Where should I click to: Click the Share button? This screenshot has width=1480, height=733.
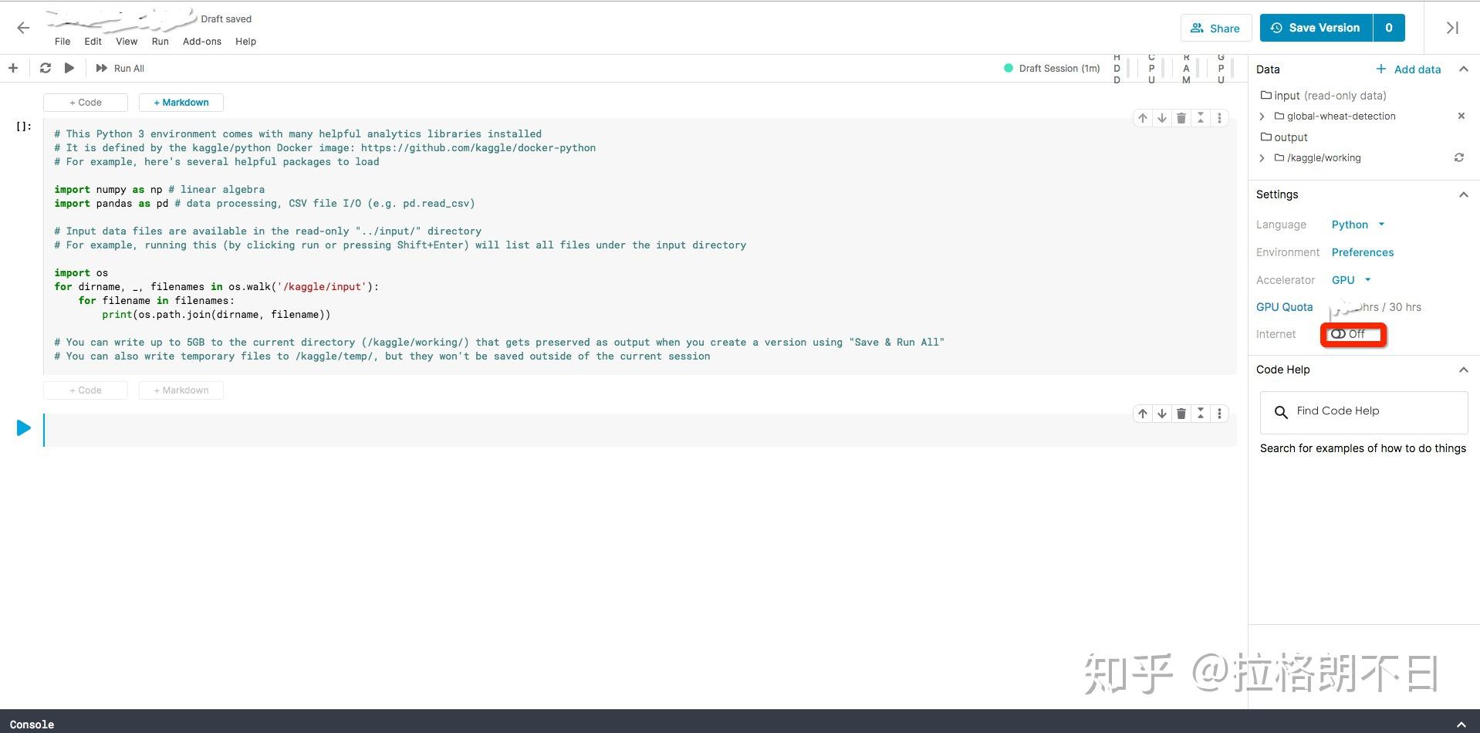pos(1216,28)
